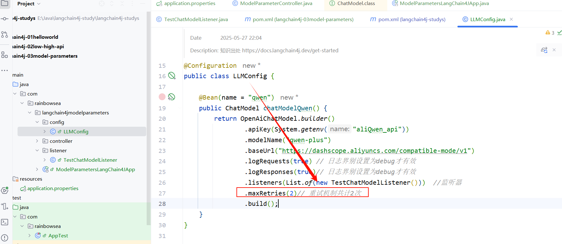Click the warnings indicator showing 3
Image resolution: width=562 pixels, height=244 pixels.
(550, 33)
